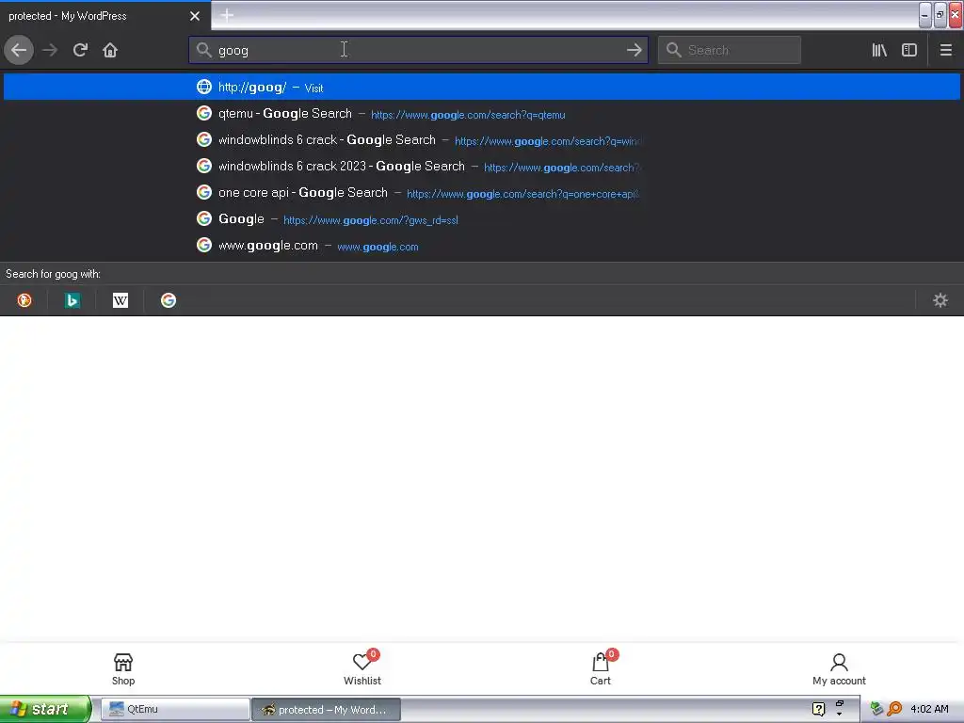Open the My account link

click(839, 669)
